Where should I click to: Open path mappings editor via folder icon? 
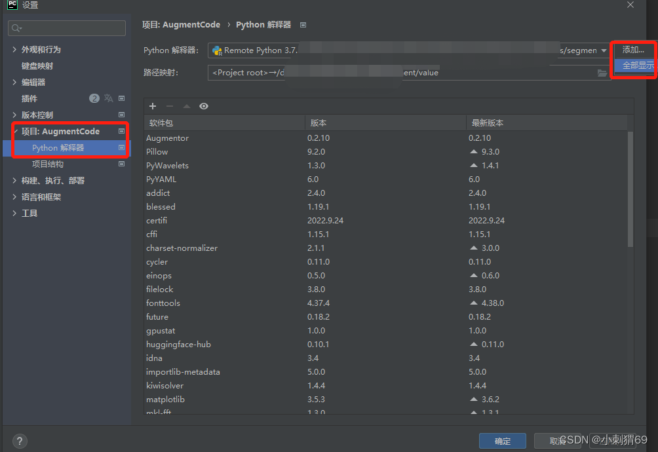coord(602,73)
